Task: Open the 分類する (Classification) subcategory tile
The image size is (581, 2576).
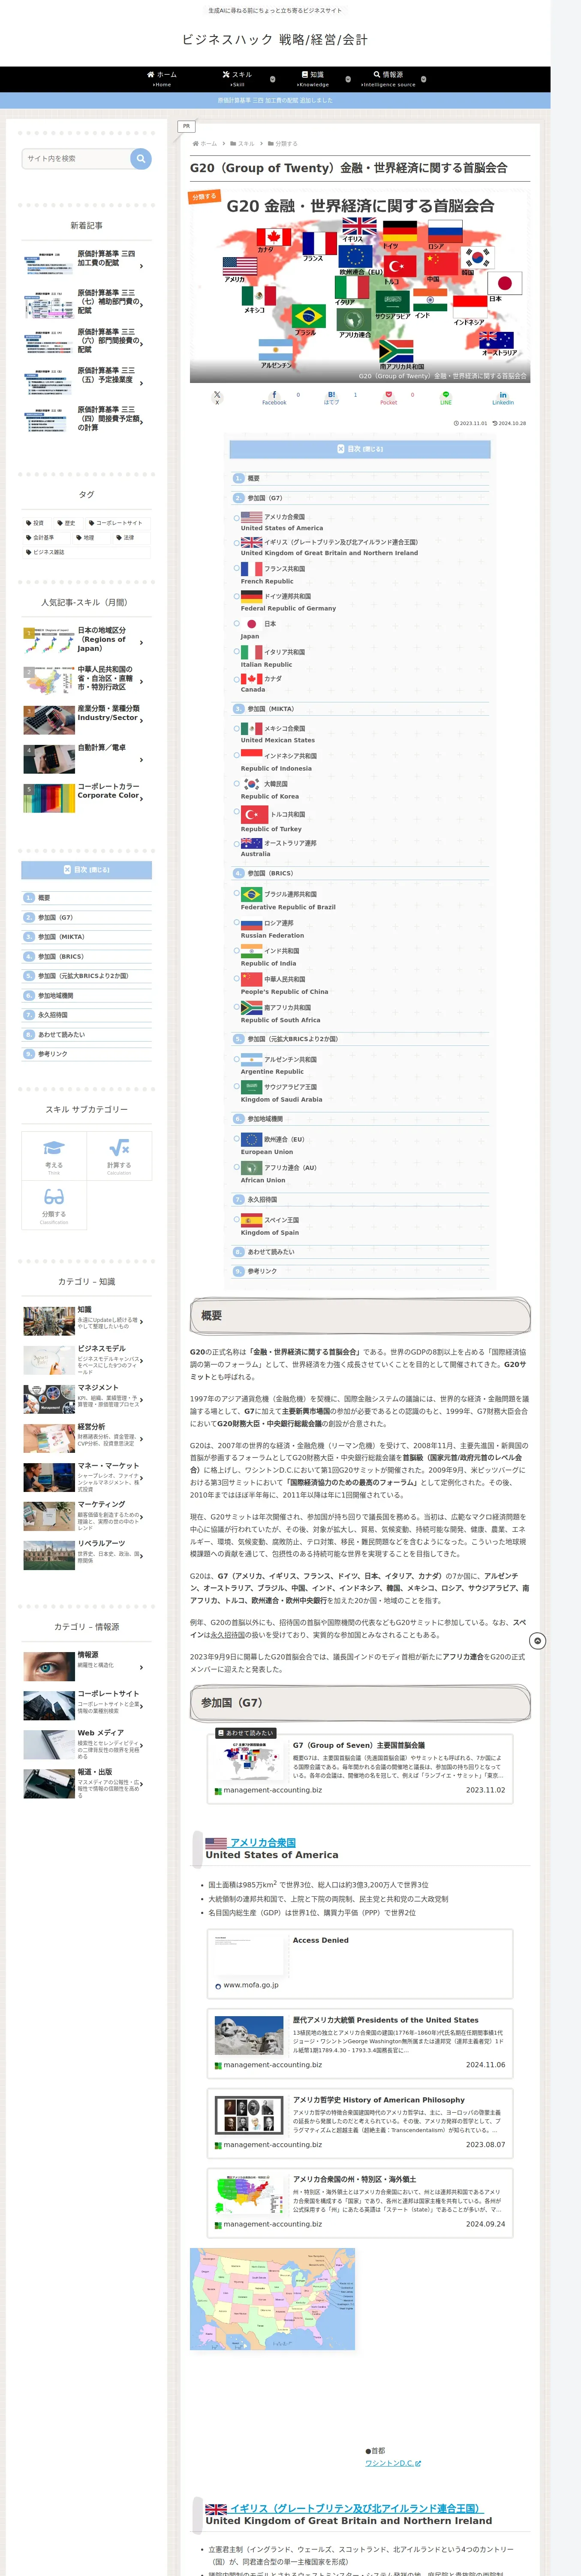Action: tap(54, 1205)
